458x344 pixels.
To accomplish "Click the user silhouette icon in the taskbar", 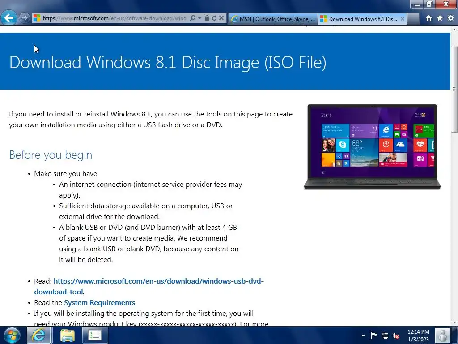I will click(443, 335).
